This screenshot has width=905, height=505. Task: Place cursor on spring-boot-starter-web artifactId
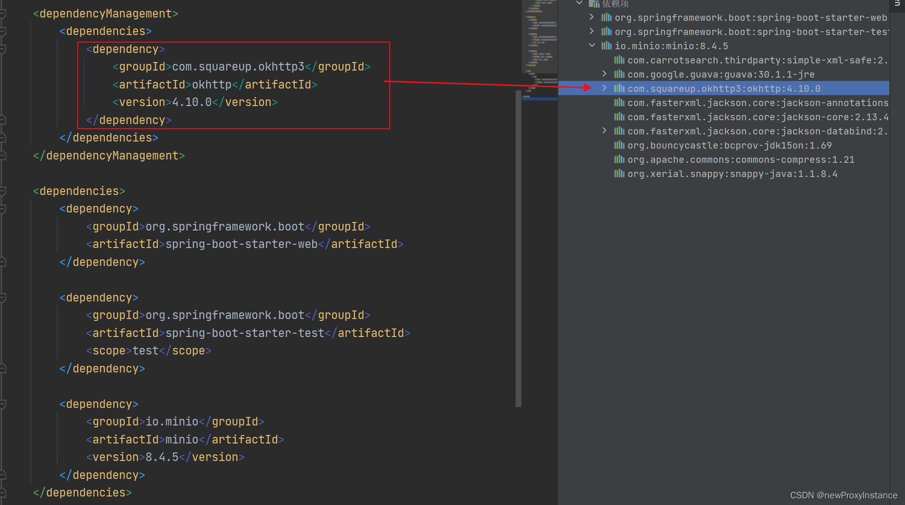(242, 244)
